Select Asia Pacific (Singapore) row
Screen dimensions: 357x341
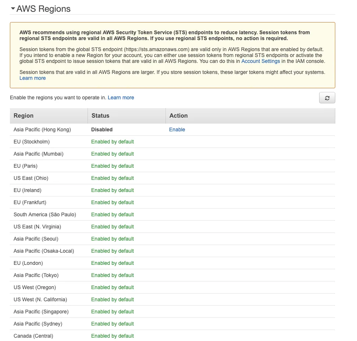(x=172, y=312)
